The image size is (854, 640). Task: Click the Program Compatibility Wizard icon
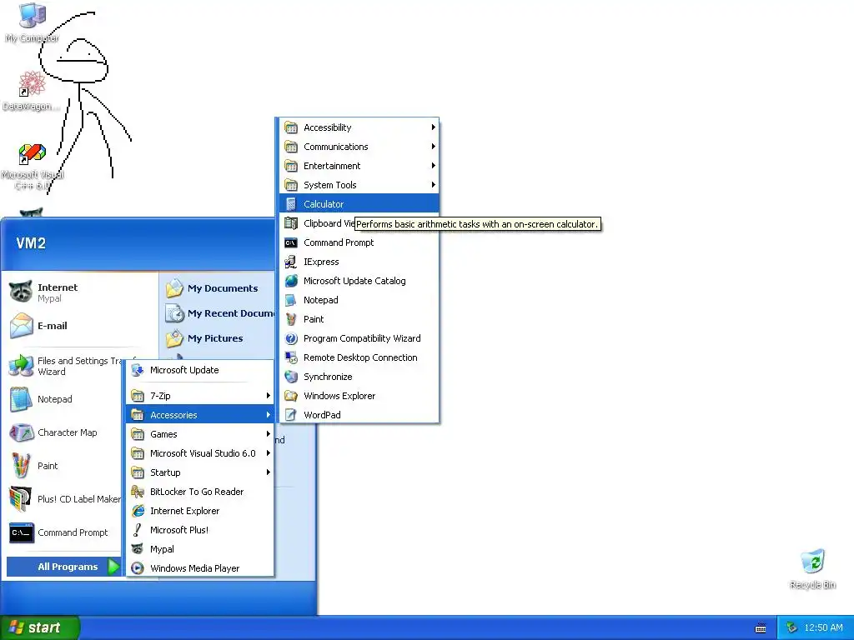click(x=291, y=338)
